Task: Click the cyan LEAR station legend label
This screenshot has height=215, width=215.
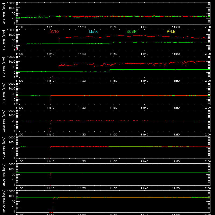Action: click(x=93, y=31)
